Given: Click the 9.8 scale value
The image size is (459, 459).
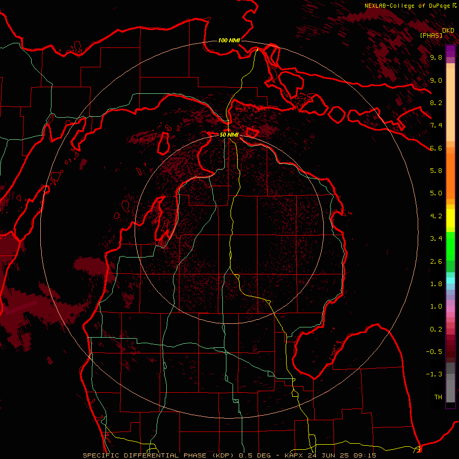Looking at the screenshot, I should (436, 57).
